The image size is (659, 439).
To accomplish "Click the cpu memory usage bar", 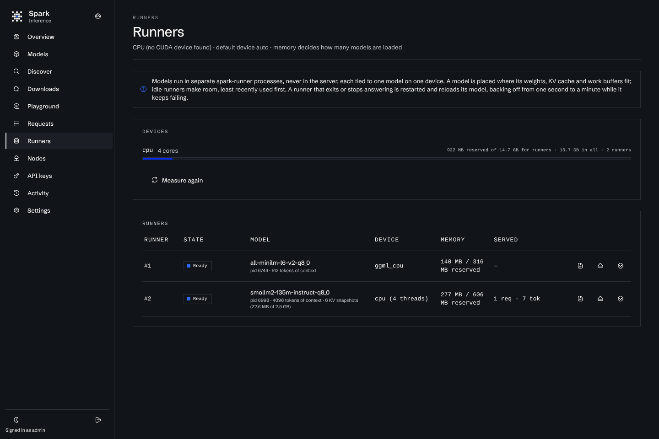I will tap(387, 159).
